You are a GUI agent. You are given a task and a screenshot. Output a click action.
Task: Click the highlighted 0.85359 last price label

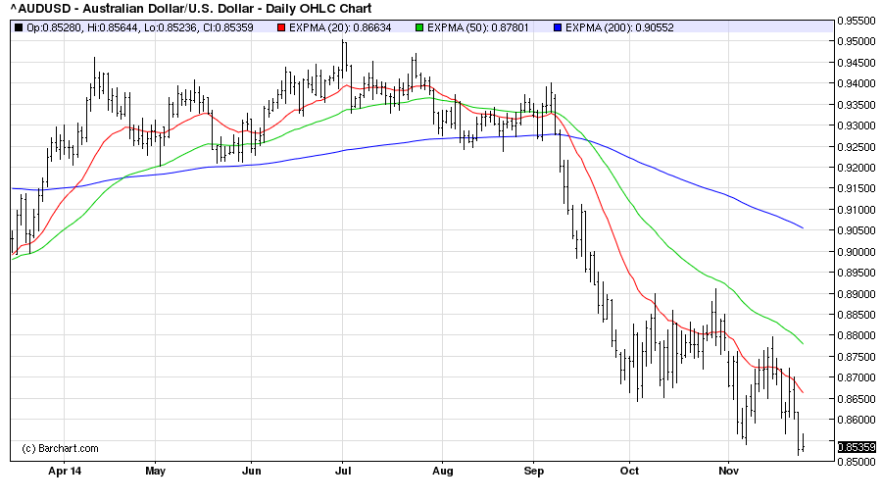[x=858, y=447]
